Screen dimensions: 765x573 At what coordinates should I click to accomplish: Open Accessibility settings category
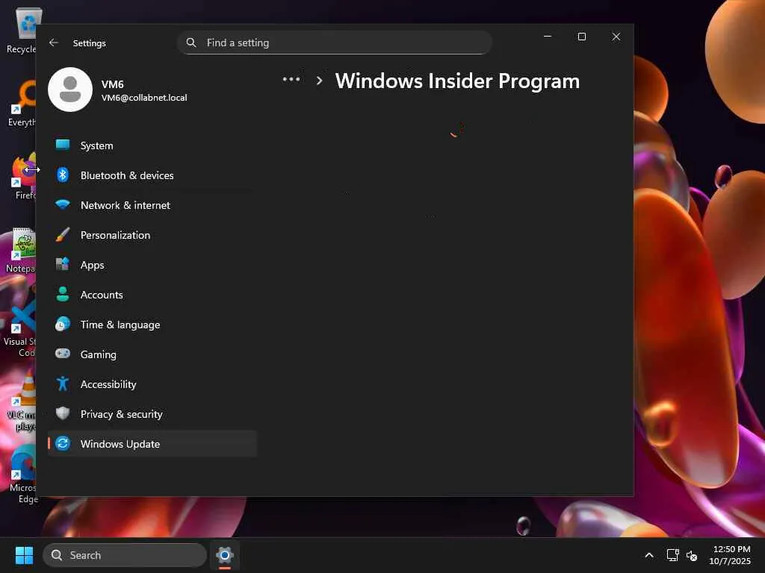coord(152,384)
